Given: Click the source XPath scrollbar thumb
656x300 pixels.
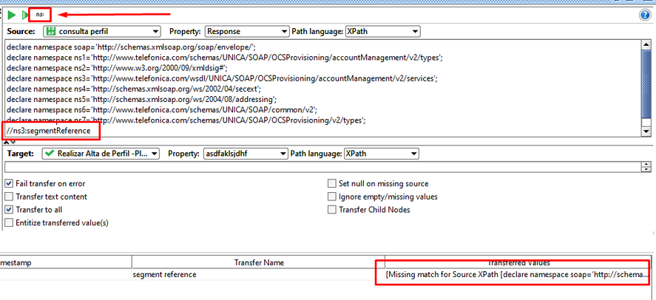Looking at the screenshot, I should (x=646, y=86).
